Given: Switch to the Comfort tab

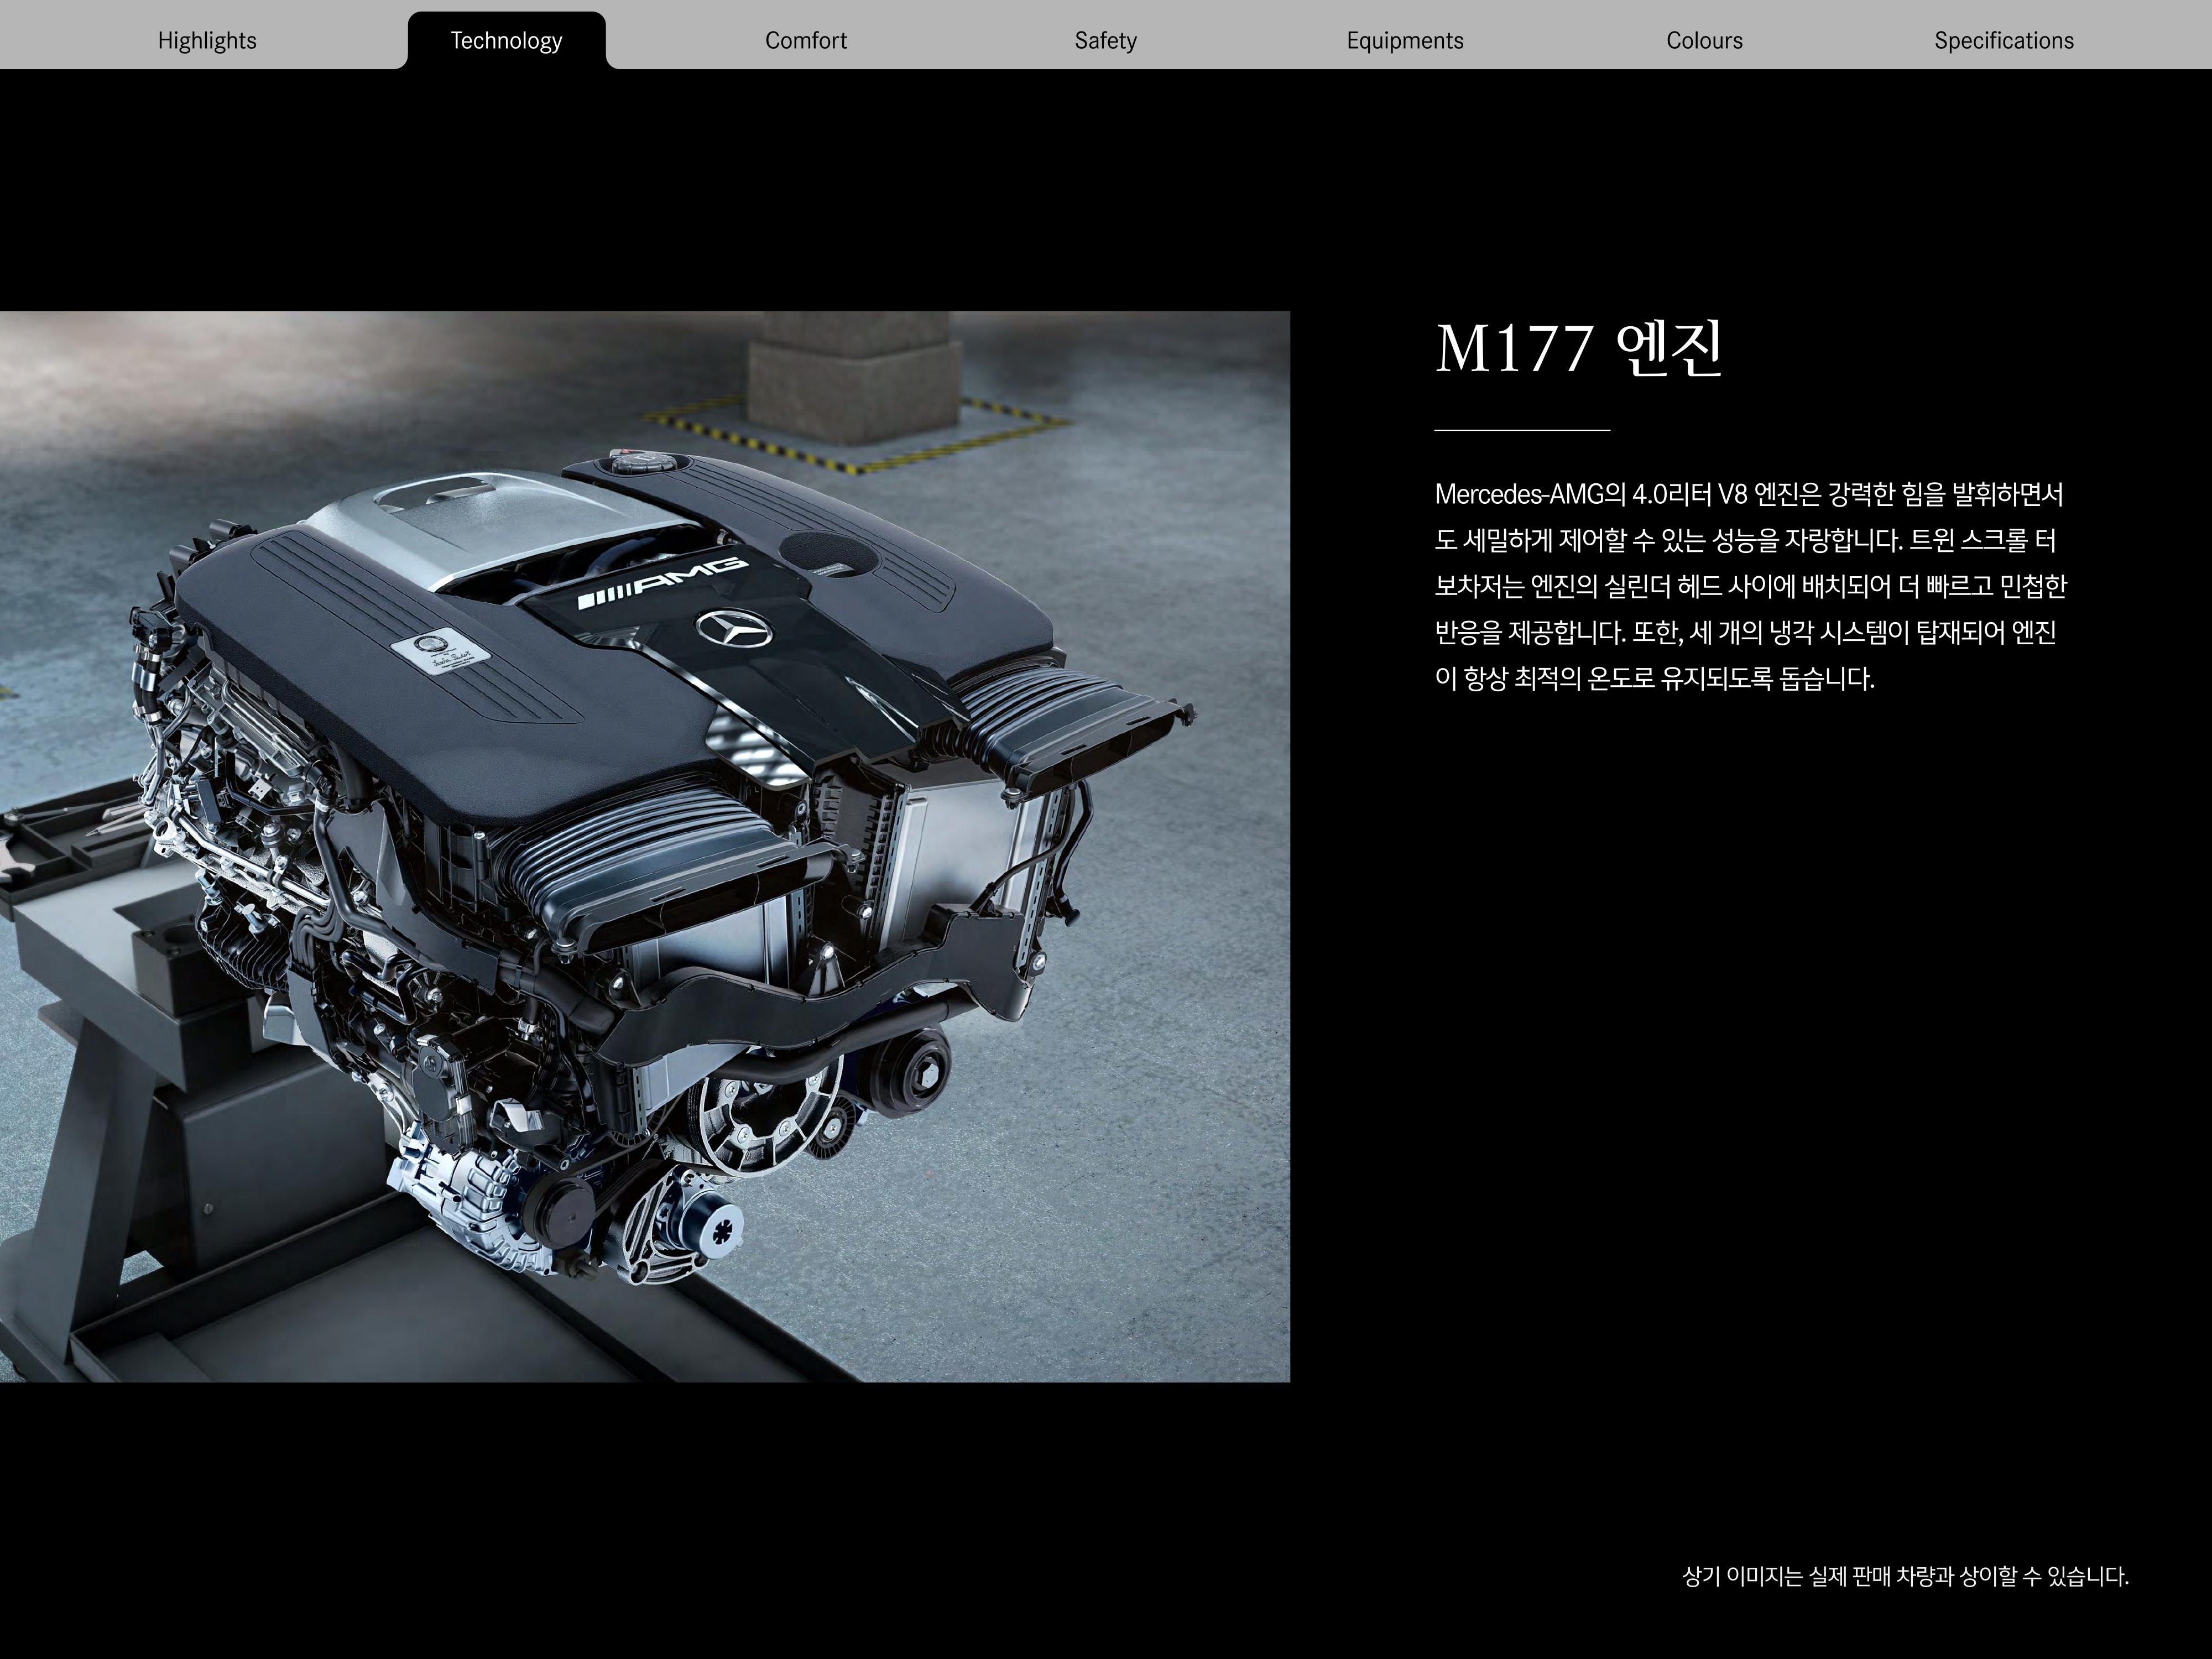Looking at the screenshot, I should (805, 40).
